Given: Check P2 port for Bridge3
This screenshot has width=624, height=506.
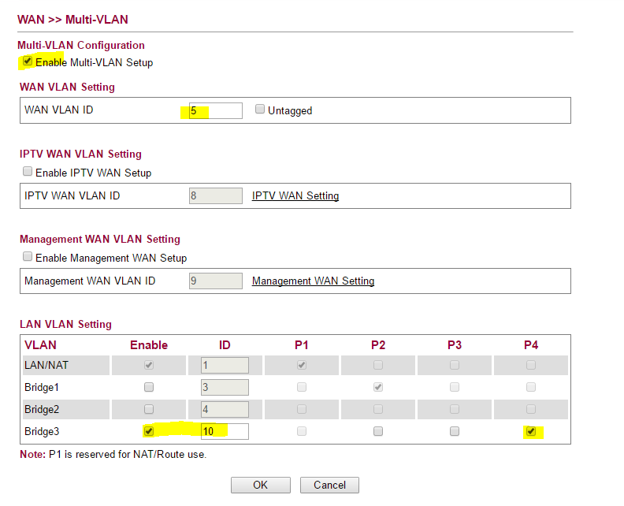Looking at the screenshot, I should [378, 431].
